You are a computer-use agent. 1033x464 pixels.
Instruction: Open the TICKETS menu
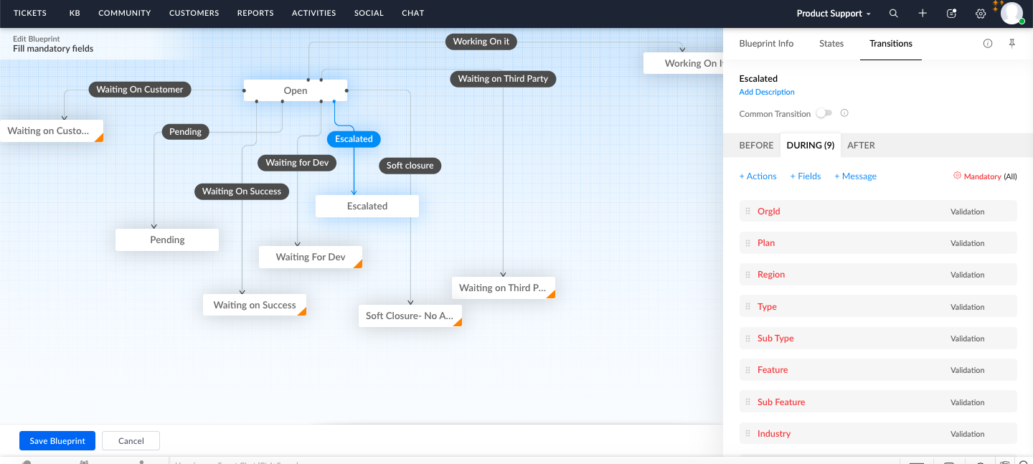[x=30, y=13]
